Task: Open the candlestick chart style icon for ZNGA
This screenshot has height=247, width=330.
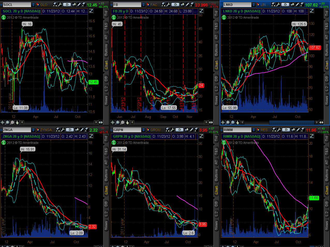Action: [77, 130]
